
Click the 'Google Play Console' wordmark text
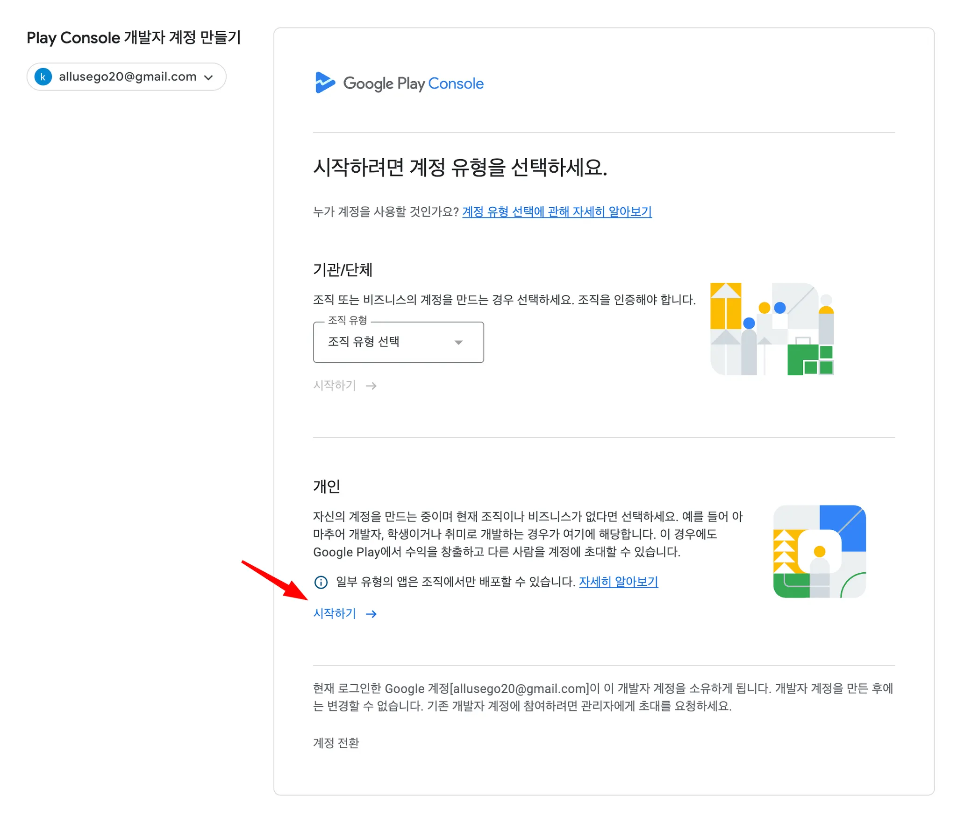[x=413, y=84]
